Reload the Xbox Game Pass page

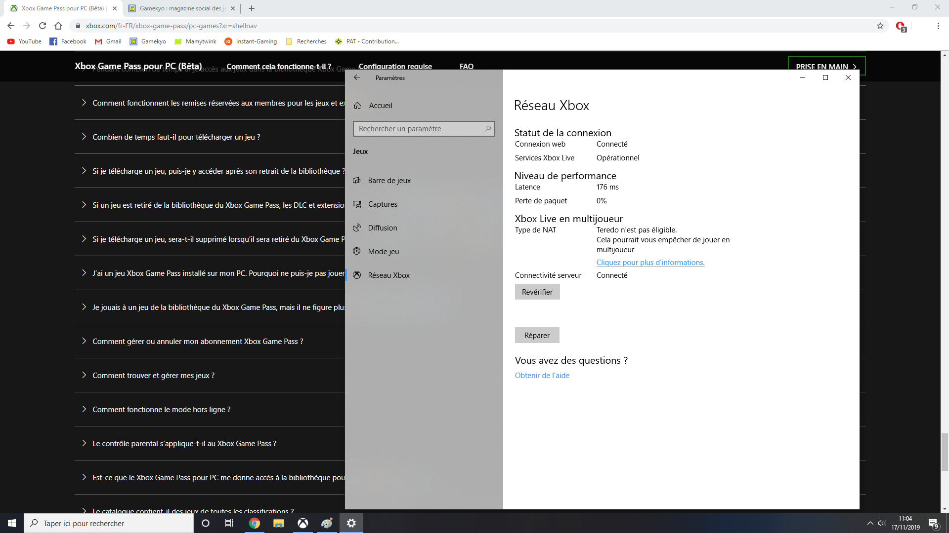tap(43, 26)
